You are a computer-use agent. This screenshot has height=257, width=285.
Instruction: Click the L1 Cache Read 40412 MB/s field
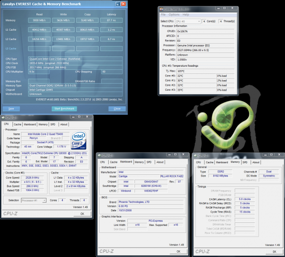pyautogui.click(x=39, y=30)
